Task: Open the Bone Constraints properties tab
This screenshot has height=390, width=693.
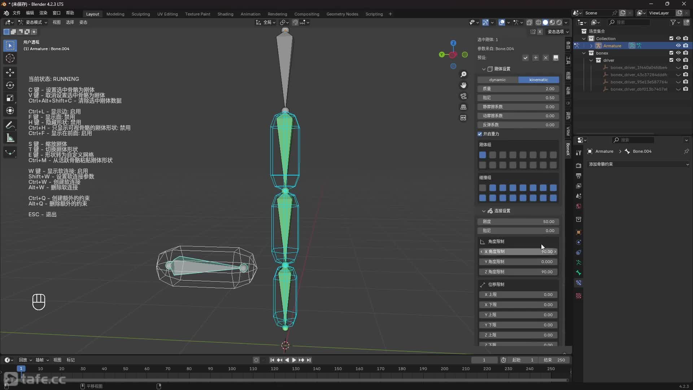Action: (x=579, y=283)
